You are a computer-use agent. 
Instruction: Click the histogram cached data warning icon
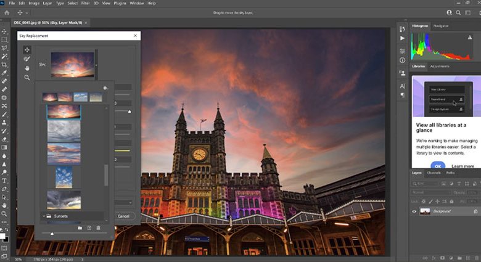(x=470, y=38)
